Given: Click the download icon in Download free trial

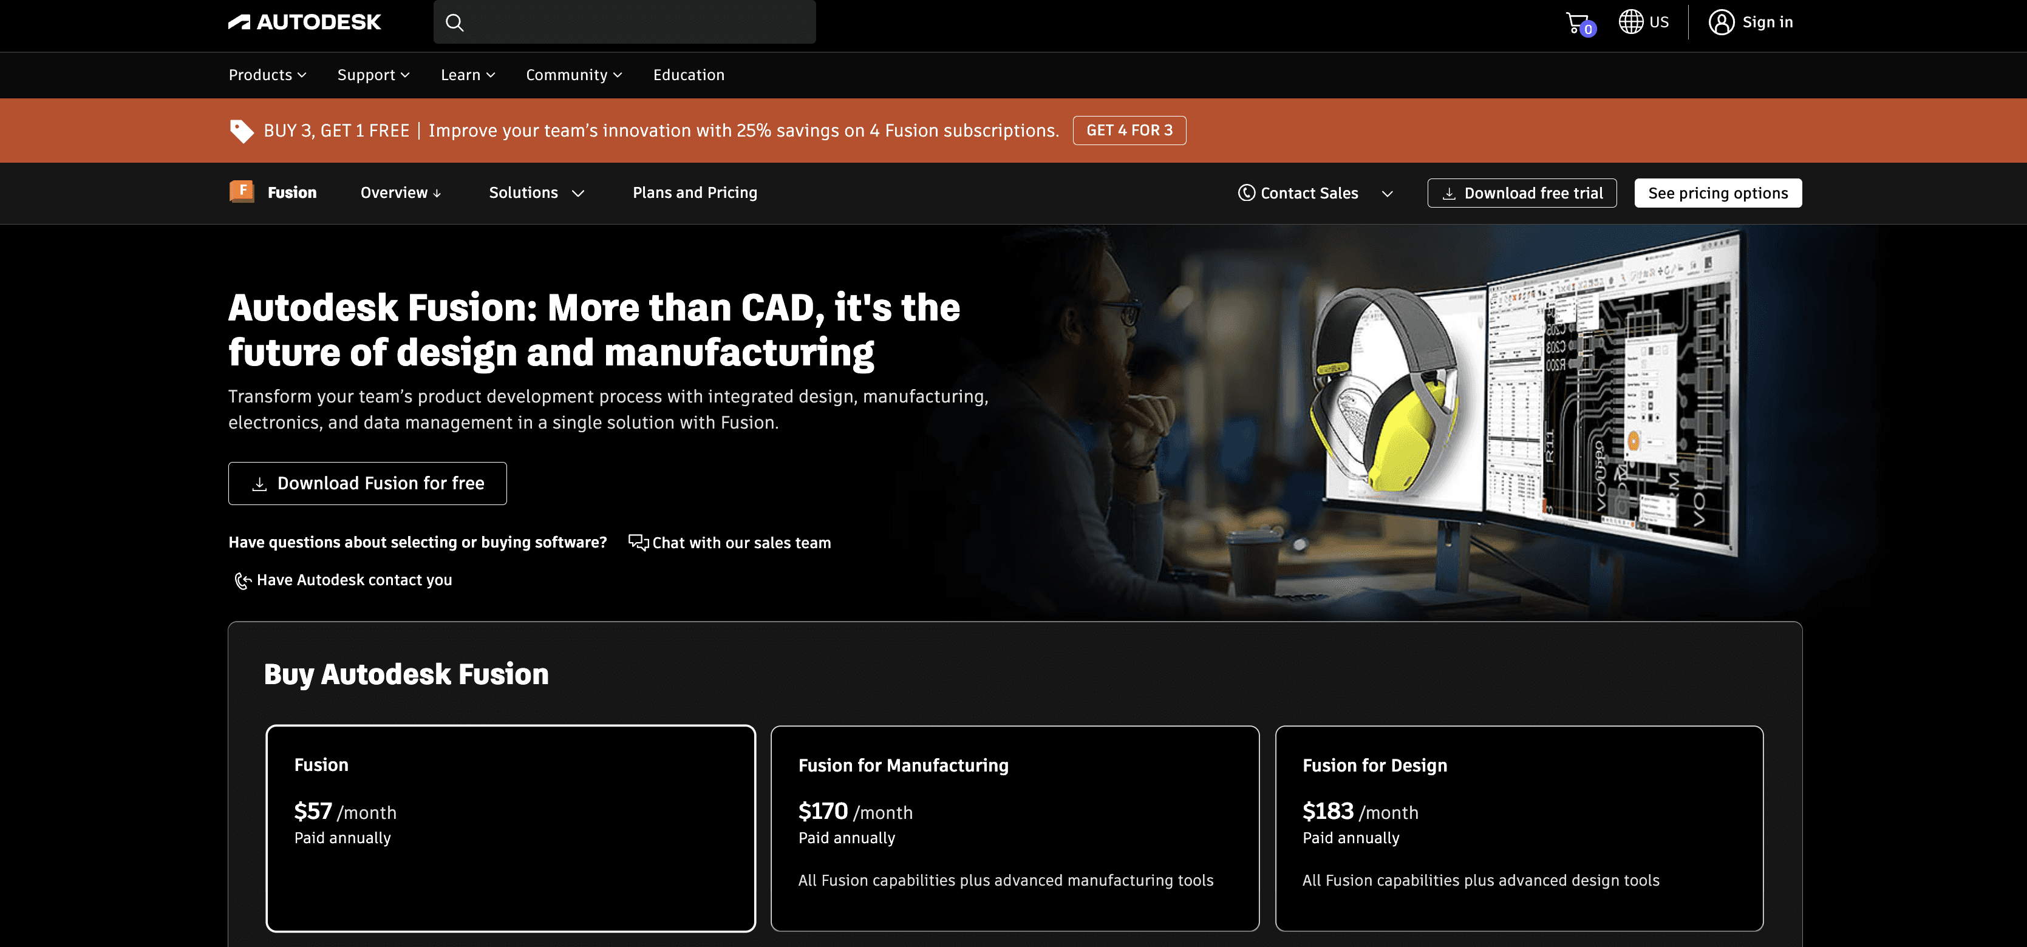Looking at the screenshot, I should click(x=1449, y=194).
